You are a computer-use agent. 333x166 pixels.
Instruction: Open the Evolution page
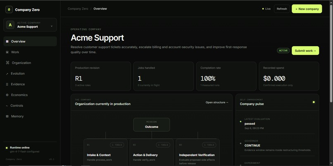(30, 73)
